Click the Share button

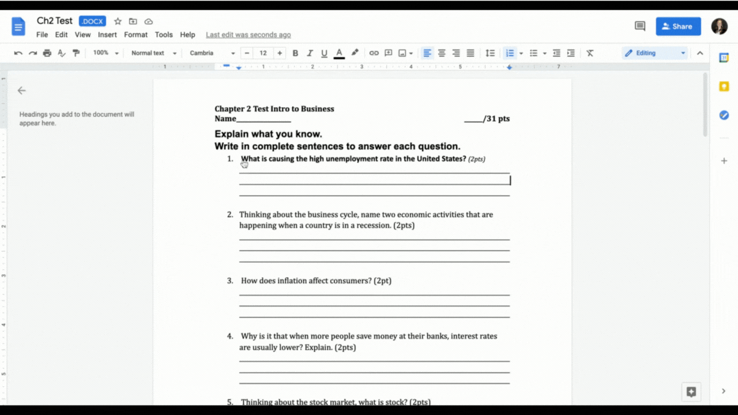click(x=678, y=26)
